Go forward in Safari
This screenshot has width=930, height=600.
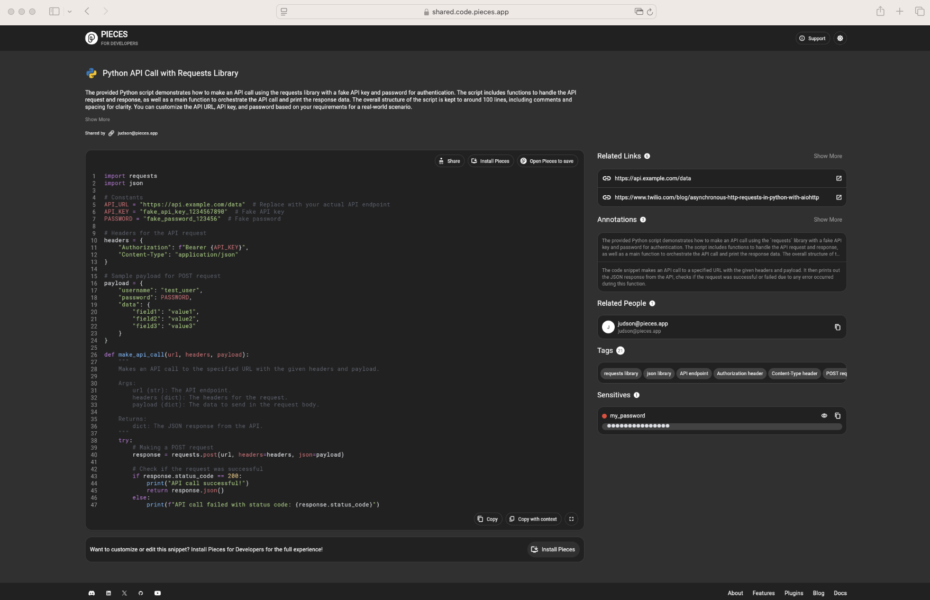(105, 11)
